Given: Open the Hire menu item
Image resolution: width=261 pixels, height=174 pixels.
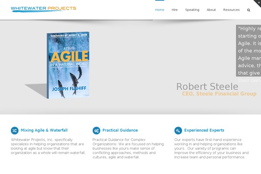Looking at the screenshot, I should (x=174, y=10).
